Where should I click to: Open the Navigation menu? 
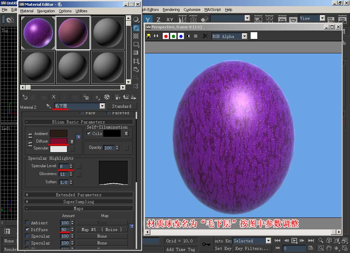pos(46,11)
